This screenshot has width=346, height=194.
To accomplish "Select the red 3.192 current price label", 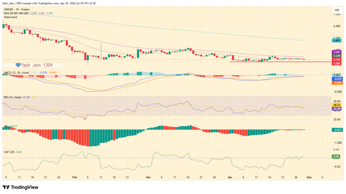I will pos(337,59).
